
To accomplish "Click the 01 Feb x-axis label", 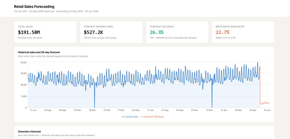I will pos(107,110).
